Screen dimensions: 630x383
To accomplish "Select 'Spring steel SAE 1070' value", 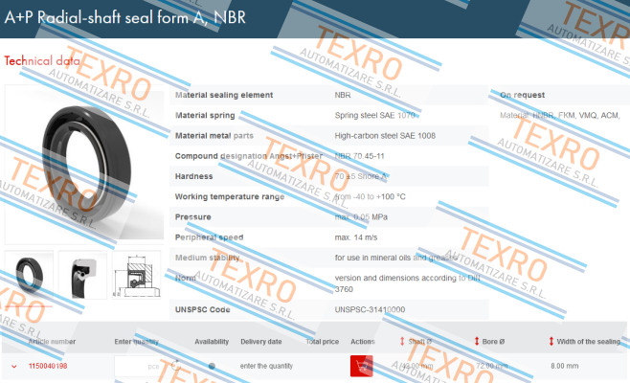I will [x=375, y=115].
